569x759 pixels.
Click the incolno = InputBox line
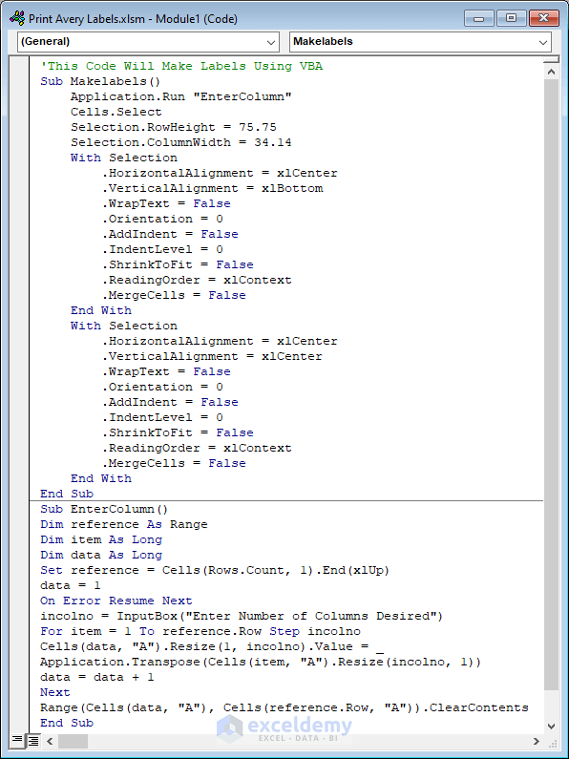pos(242,616)
